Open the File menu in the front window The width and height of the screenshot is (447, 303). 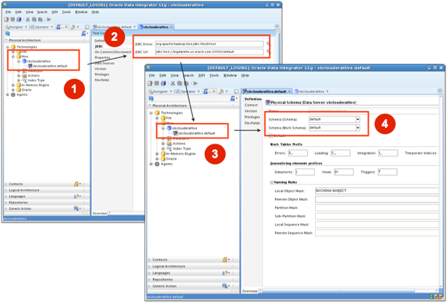tap(152, 75)
